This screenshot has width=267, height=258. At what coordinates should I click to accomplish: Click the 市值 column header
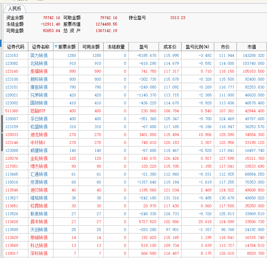tap(252, 47)
